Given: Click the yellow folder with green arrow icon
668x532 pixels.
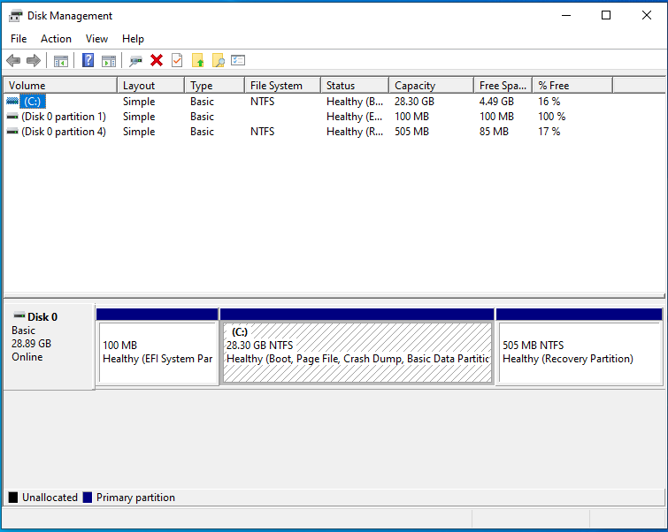Looking at the screenshot, I should 197,60.
